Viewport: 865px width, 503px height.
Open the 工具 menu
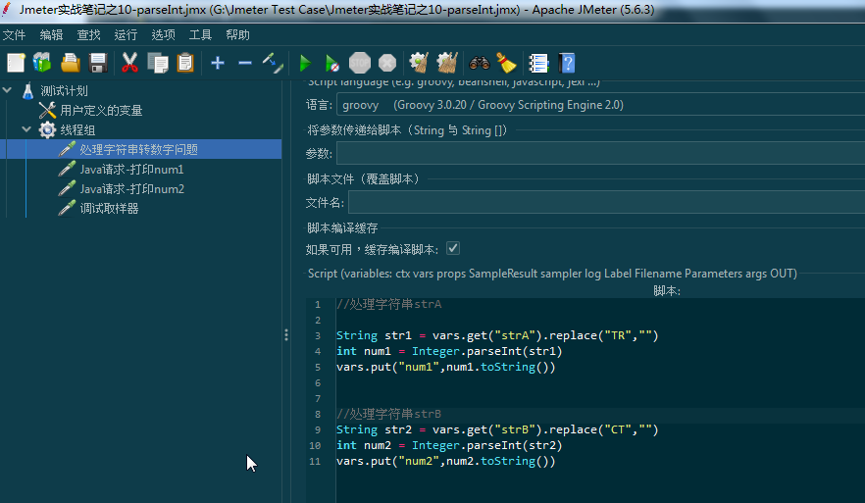pyautogui.click(x=200, y=34)
